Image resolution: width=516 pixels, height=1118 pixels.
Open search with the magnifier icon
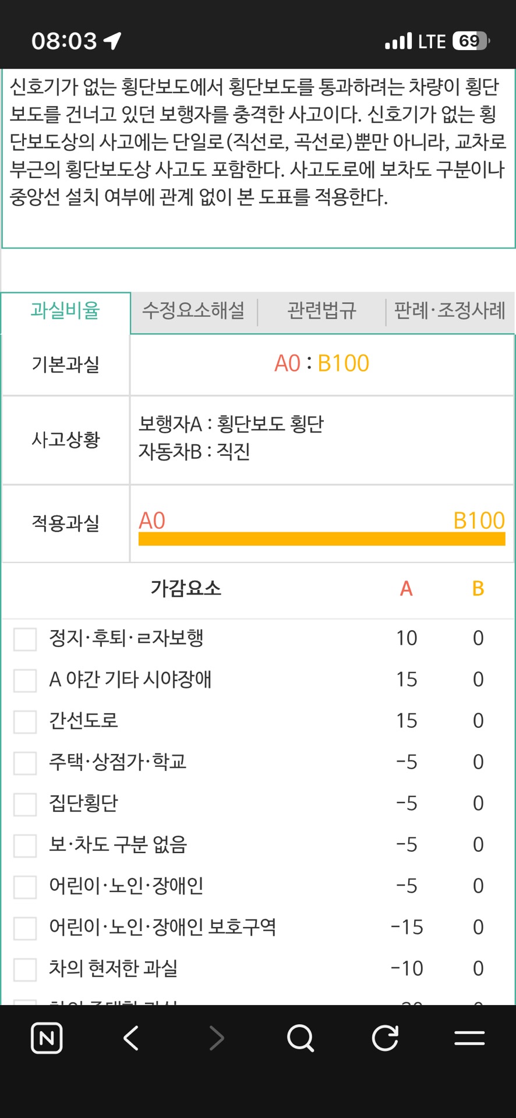[301, 1038]
